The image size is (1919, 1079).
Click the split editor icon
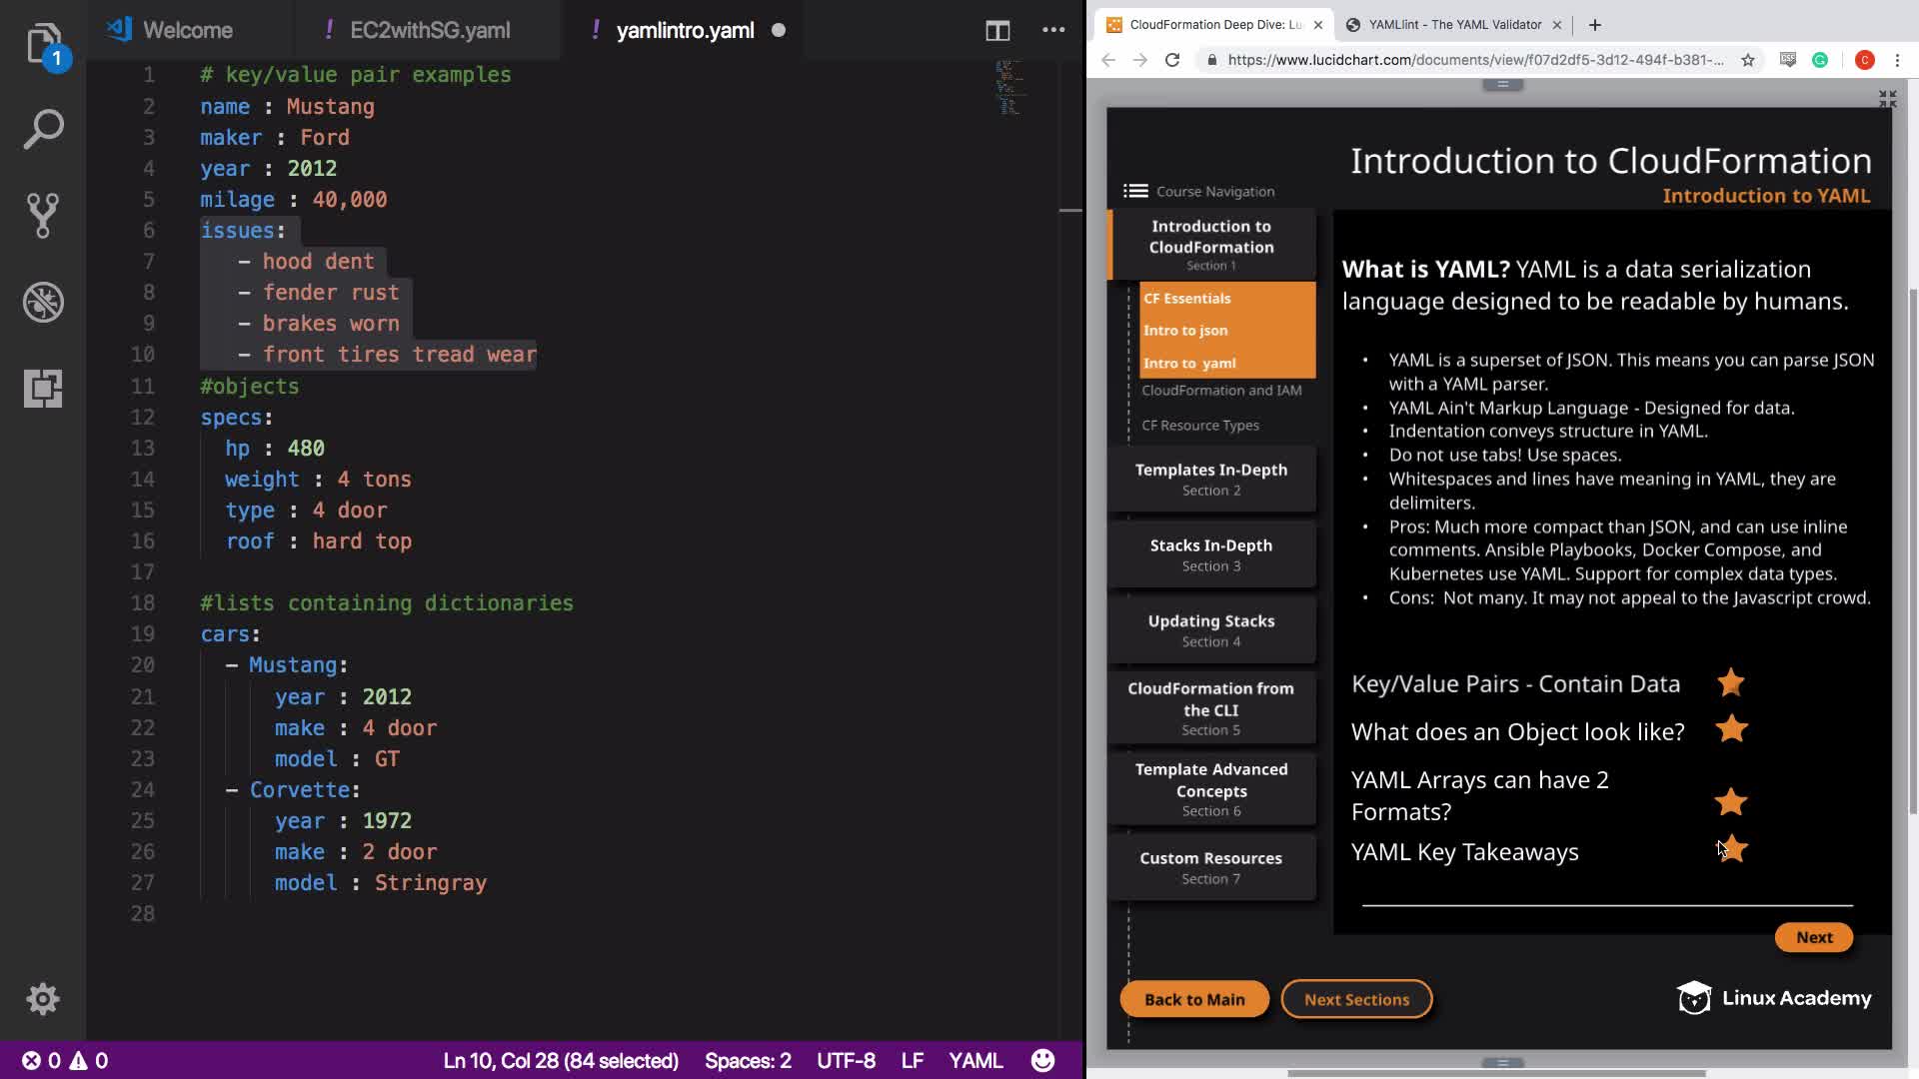[996, 30]
